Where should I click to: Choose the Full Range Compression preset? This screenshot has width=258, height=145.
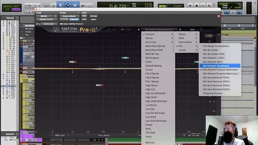(x=216, y=46)
